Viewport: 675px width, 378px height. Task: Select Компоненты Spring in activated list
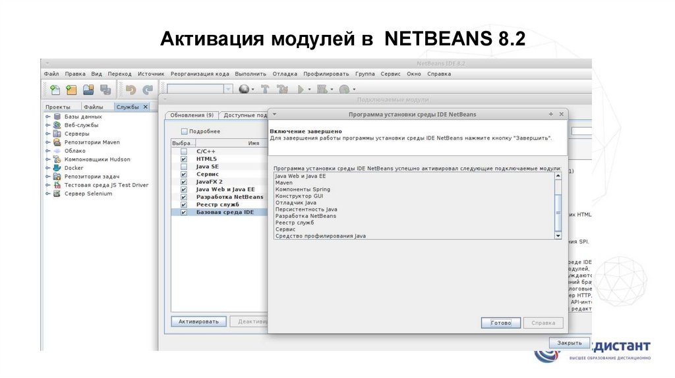303,189
